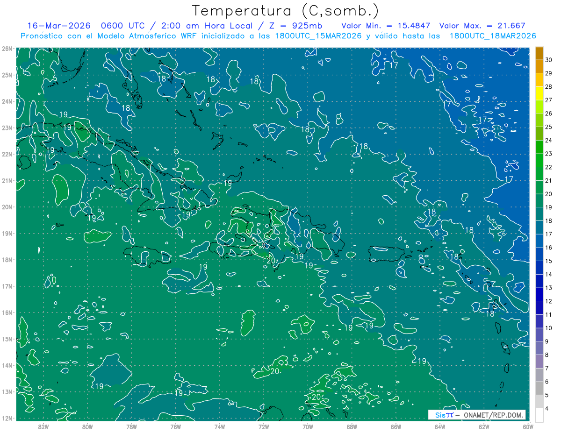Click the '15N' latitude label
Screen dimensions: 561x433
click(7, 339)
